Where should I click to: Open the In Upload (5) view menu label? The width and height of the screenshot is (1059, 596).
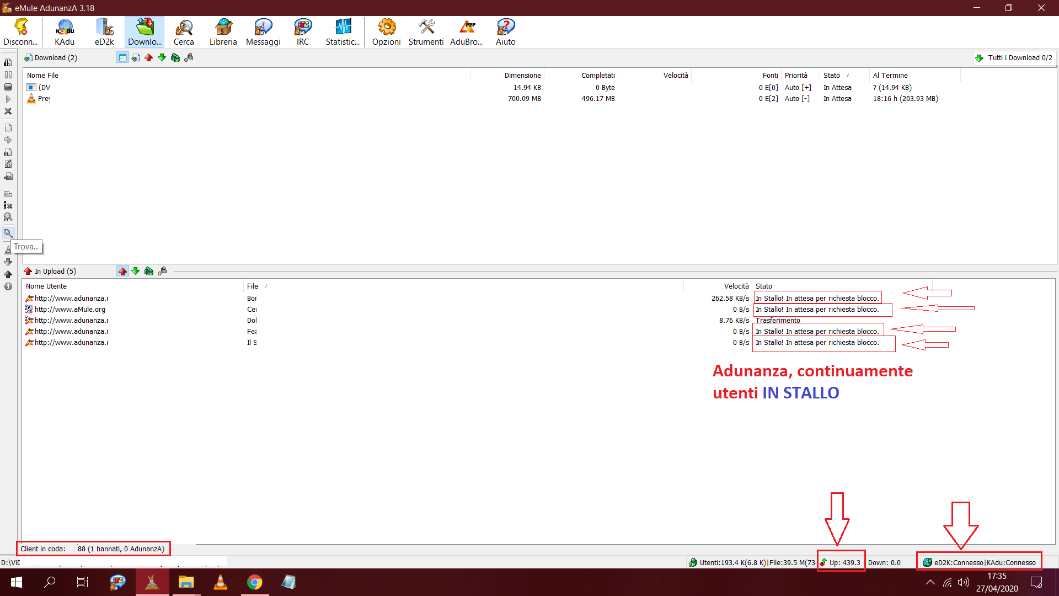coord(50,271)
